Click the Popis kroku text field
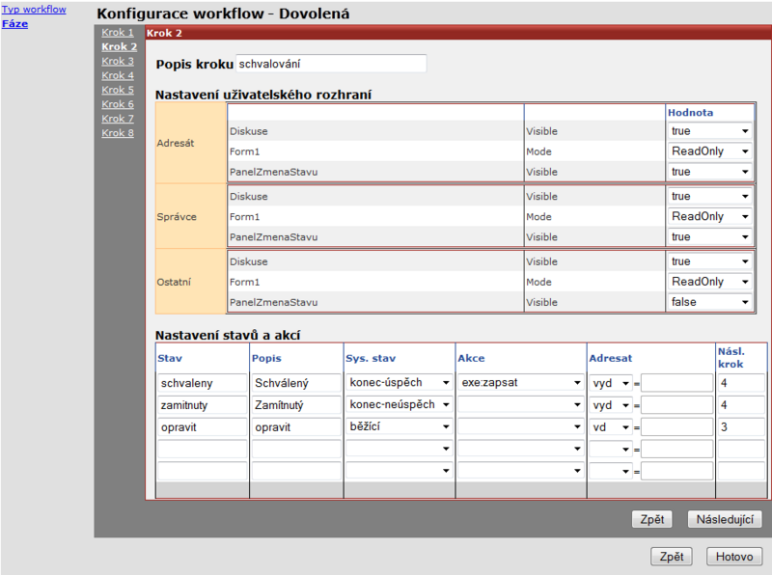 (x=331, y=64)
